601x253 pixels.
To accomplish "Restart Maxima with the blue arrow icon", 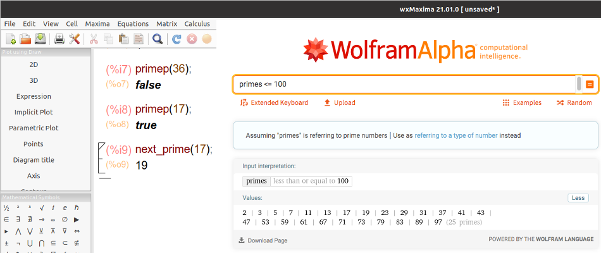I will (x=177, y=39).
